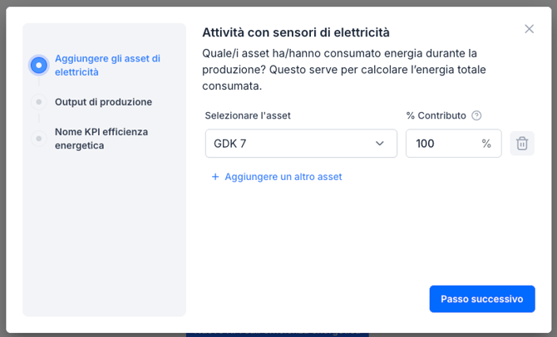Click the help icon beside % Contributo
557x337 pixels.
click(476, 116)
